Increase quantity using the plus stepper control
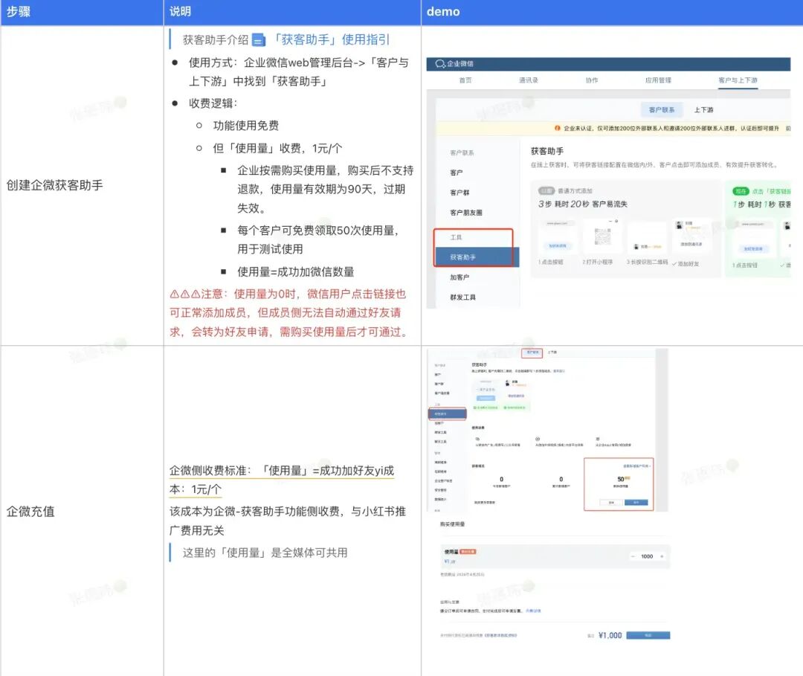 pyautogui.click(x=662, y=556)
